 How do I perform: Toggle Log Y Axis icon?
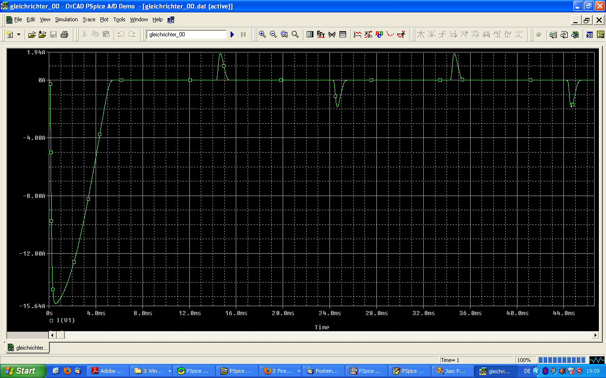click(343, 34)
